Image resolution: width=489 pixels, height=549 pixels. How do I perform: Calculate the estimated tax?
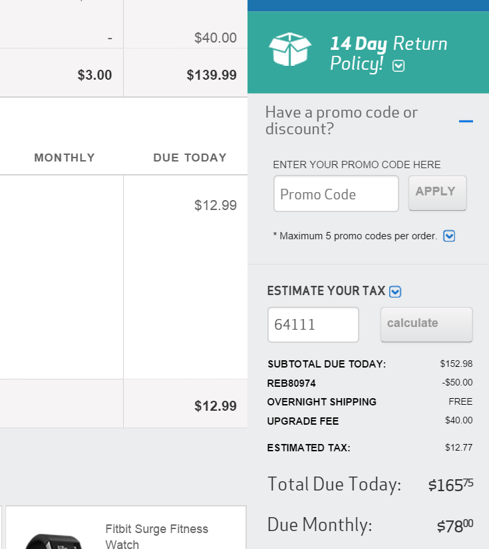tap(426, 324)
